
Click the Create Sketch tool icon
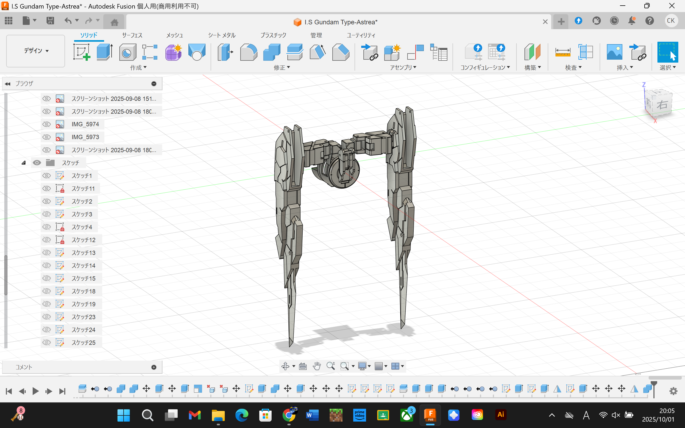coord(82,52)
